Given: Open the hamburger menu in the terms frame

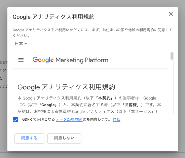Looking at the screenshot, I should pyautogui.click(x=21, y=60).
